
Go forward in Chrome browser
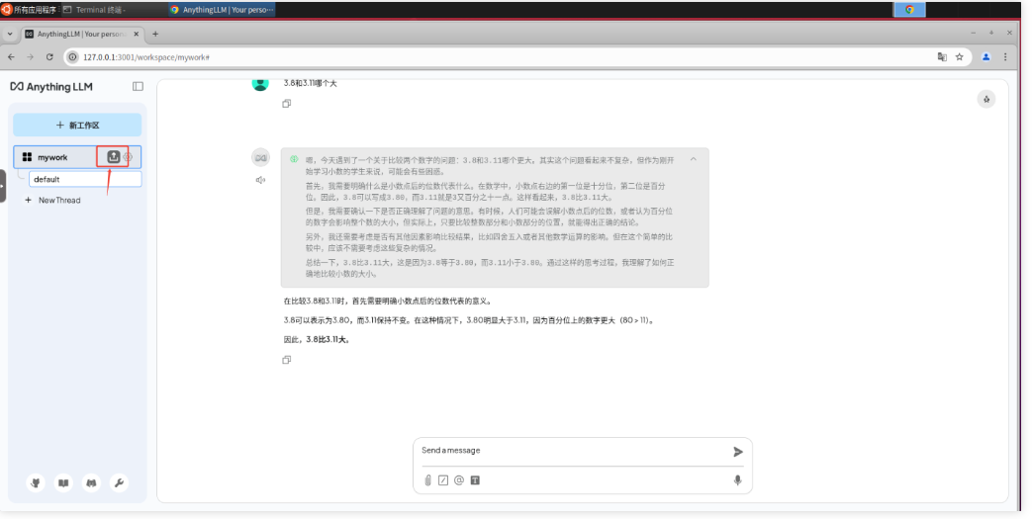pyautogui.click(x=30, y=57)
